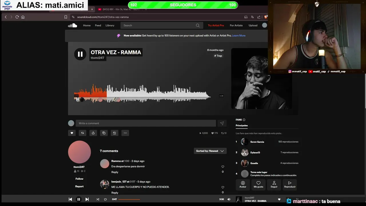Open fan Guadis's profile

tap(254, 163)
